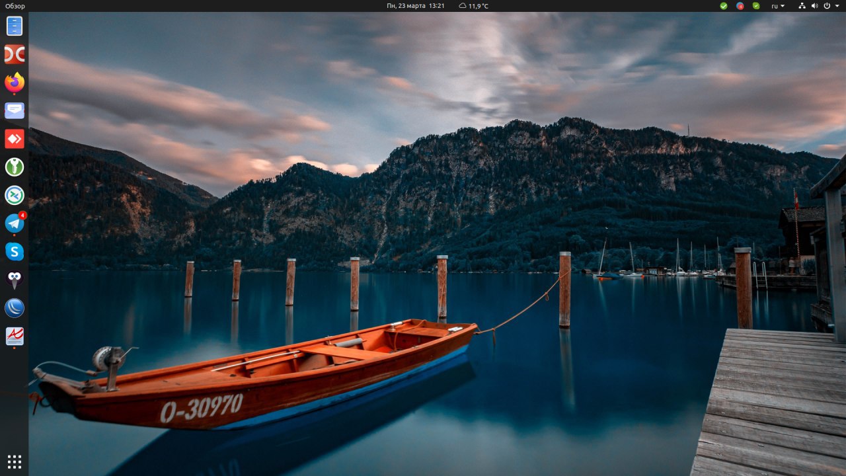Open the ru keyboard layout dropdown
Image resolution: width=846 pixels, height=476 pixels.
click(778, 6)
